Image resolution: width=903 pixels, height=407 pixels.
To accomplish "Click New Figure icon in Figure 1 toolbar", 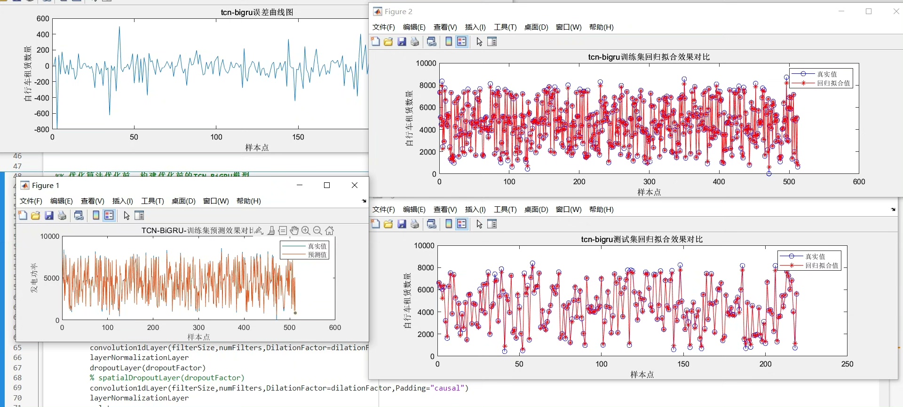I will coord(23,215).
